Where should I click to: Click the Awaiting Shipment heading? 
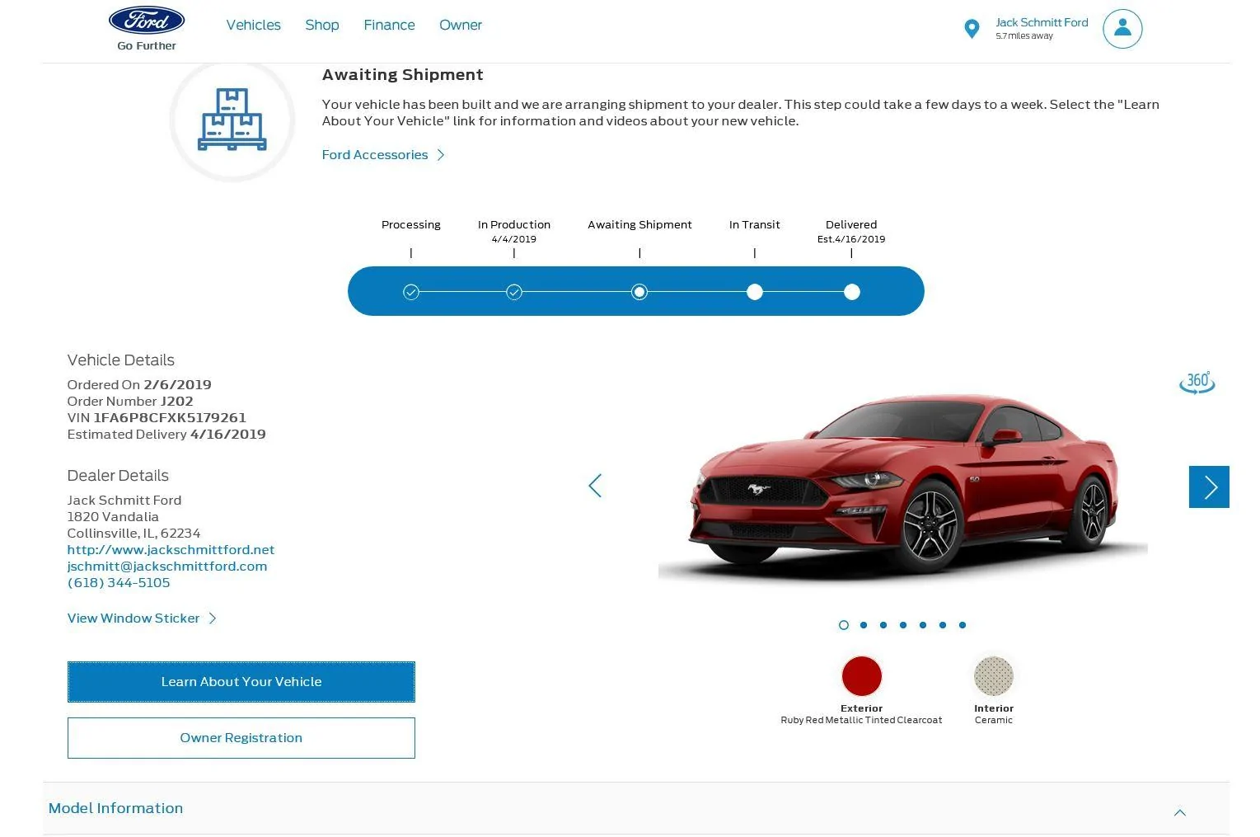tap(403, 75)
